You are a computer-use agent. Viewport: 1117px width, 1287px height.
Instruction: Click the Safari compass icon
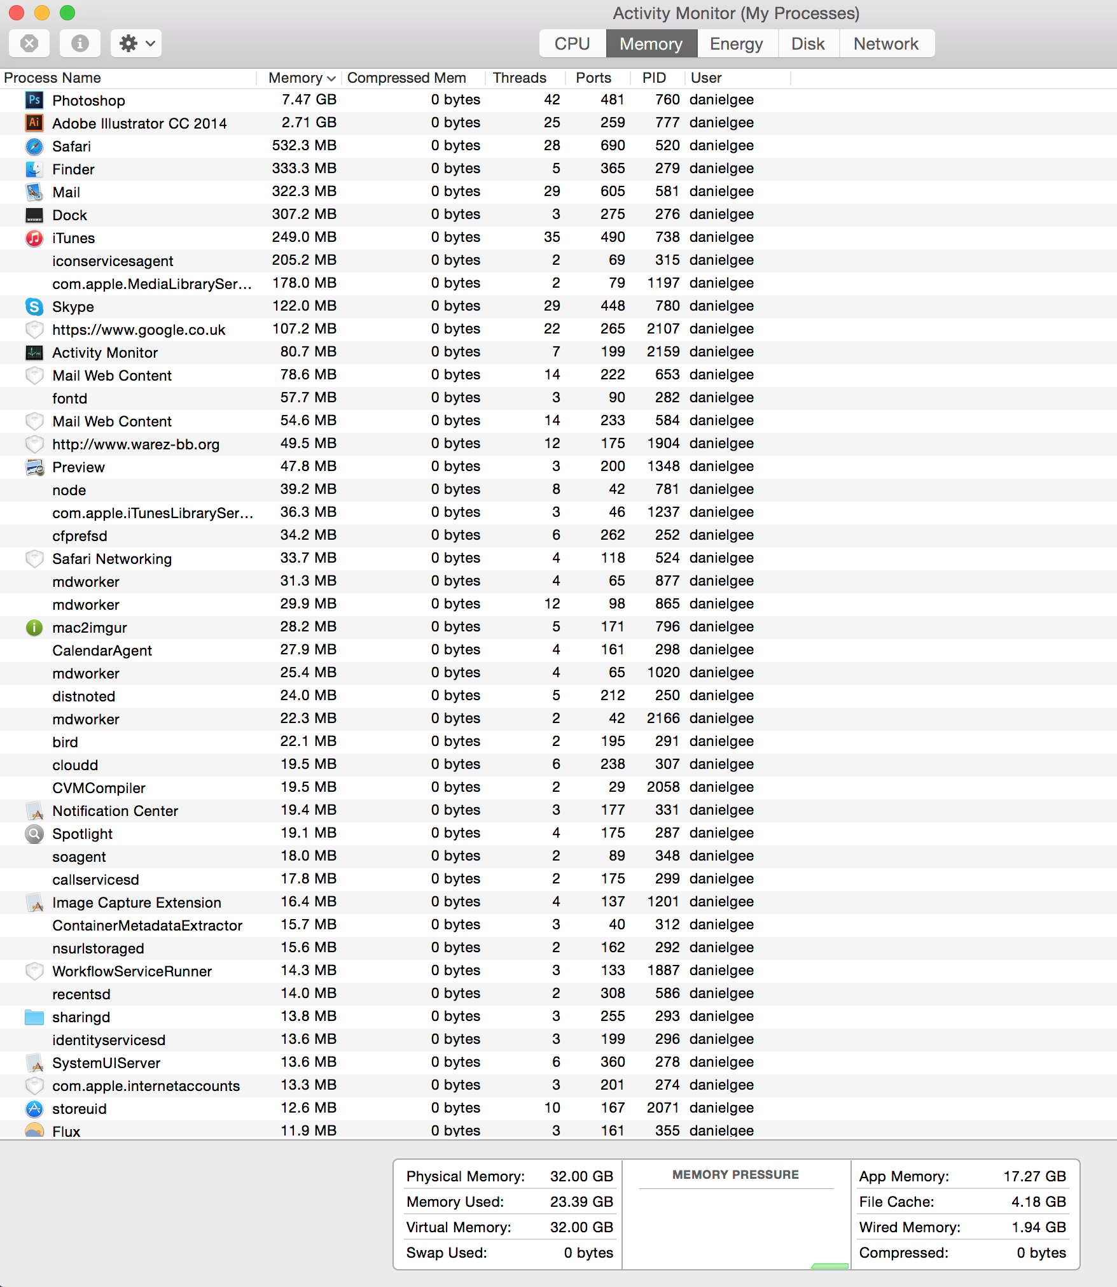(34, 146)
